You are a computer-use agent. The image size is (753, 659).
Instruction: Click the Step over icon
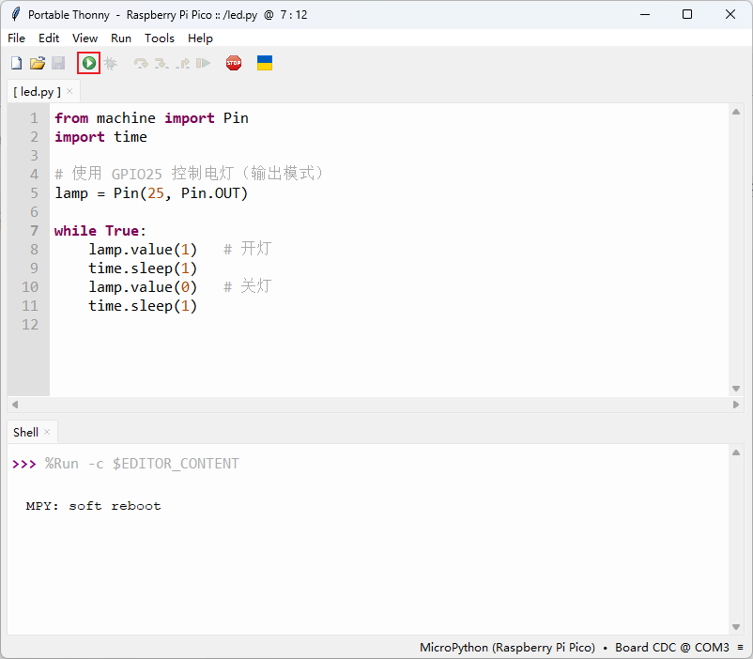coord(141,63)
